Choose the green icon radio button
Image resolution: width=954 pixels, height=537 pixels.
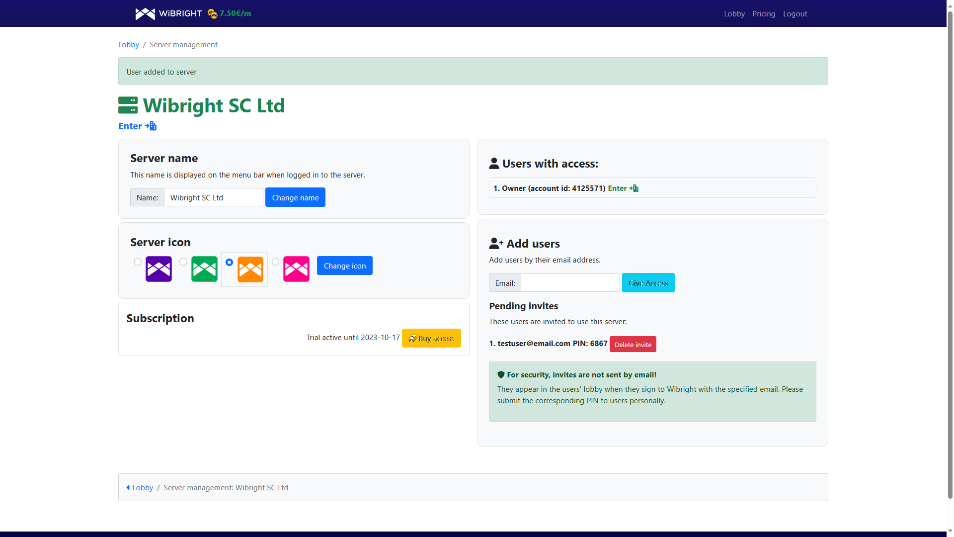coord(183,262)
